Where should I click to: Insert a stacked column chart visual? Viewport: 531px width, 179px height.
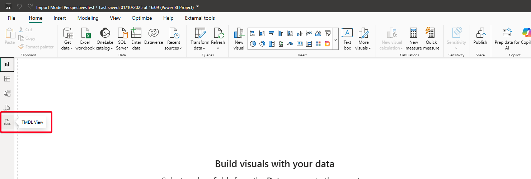click(262, 34)
